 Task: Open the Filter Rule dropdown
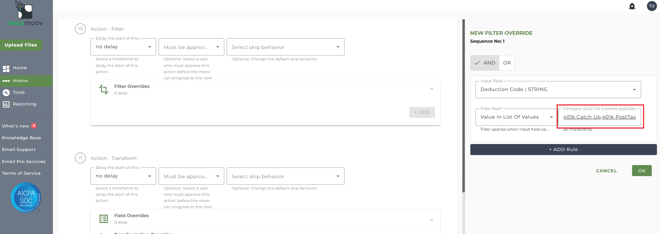click(x=516, y=117)
